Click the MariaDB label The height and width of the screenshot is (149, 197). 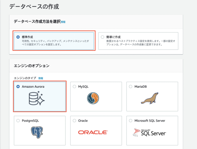(141, 86)
